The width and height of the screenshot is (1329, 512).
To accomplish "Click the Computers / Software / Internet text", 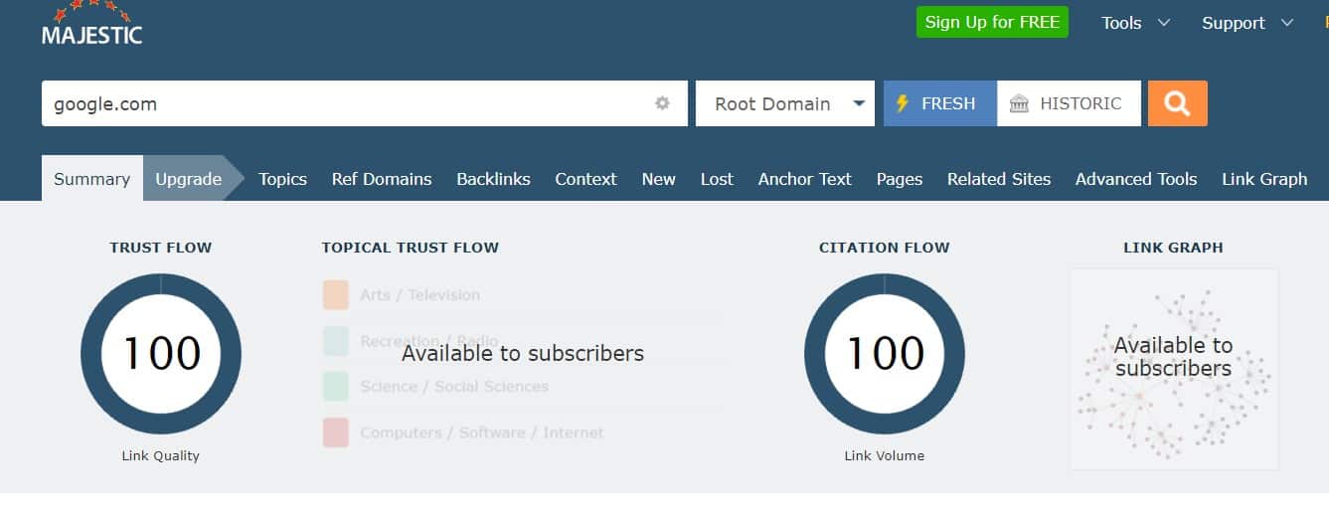I will 482,432.
